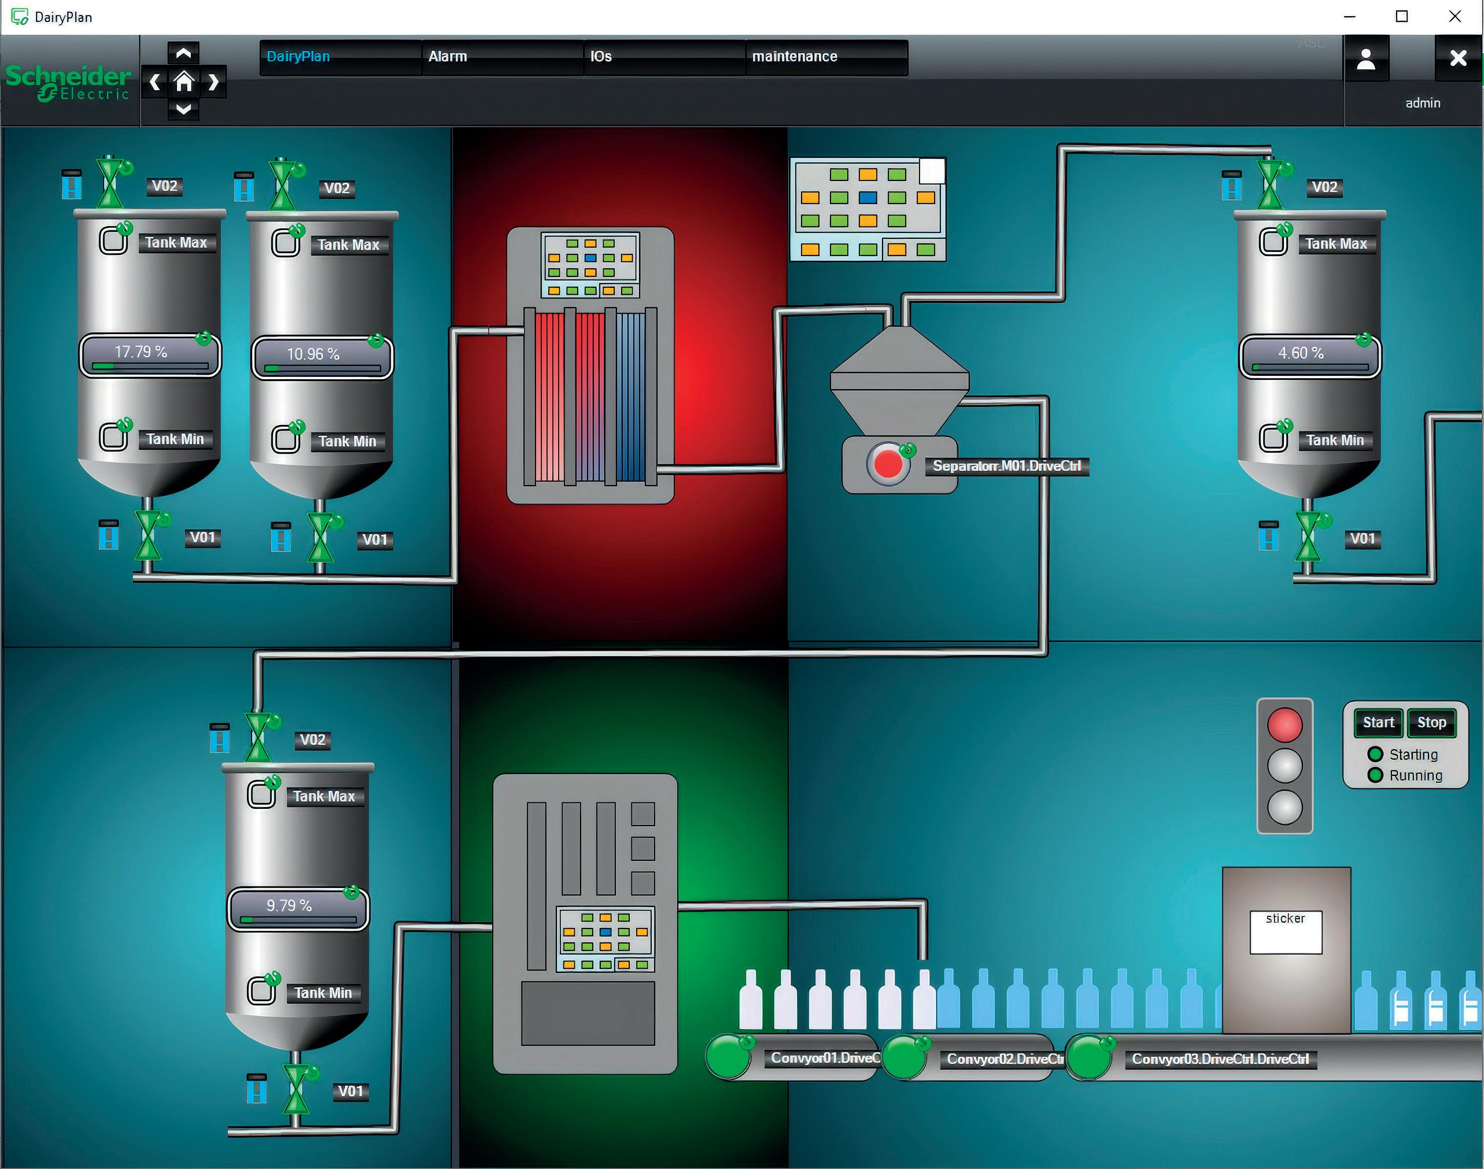Click the navigate down chevron arrow
The image size is (1484, 1169).
click(x=183, y=109)
